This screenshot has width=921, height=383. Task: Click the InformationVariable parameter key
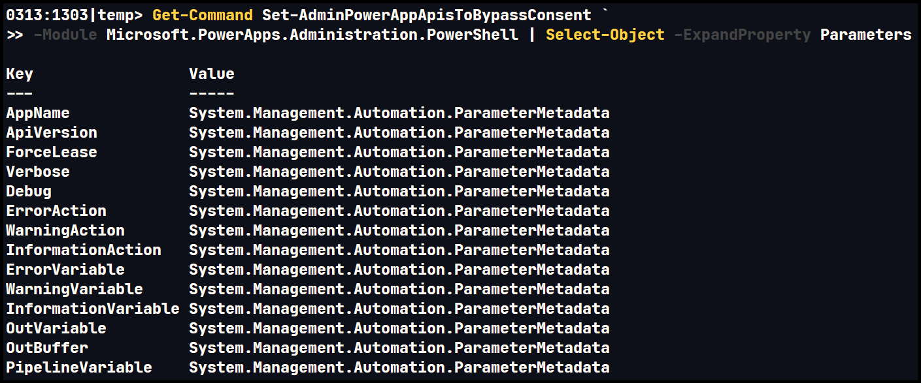[93, 309]
